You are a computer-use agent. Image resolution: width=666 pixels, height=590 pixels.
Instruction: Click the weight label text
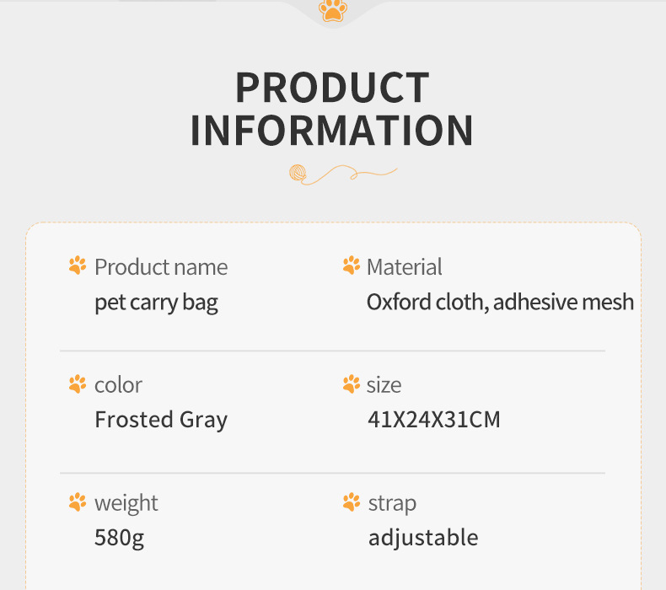[x=126, y=503]
